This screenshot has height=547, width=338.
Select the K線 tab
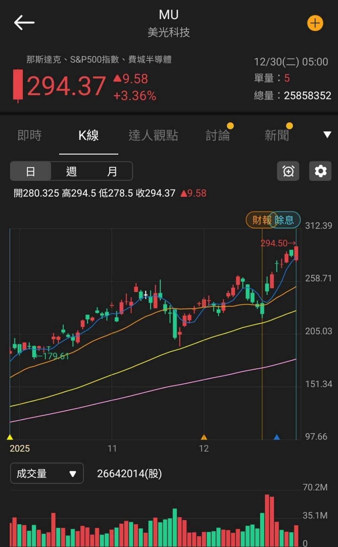pyautogui.click(x=88, y=135)
